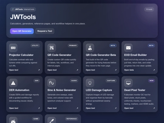Click the arrow icon on Projector Calculator card
The image size is (164, 123).
point(39,70)
